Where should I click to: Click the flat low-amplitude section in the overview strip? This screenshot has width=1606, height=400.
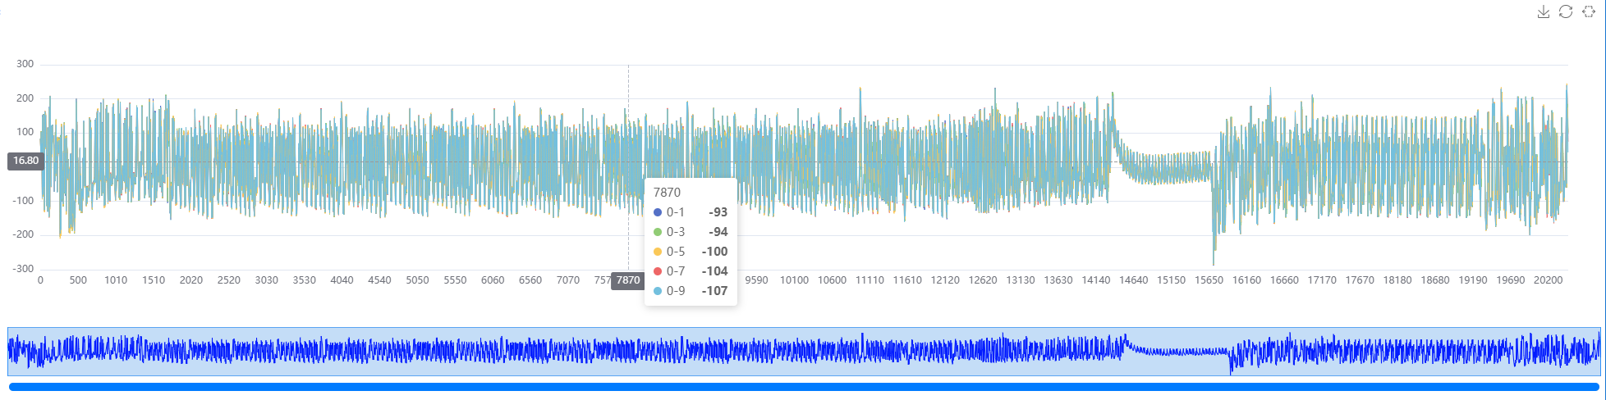pyautogui.click(x=1174, y=352)
